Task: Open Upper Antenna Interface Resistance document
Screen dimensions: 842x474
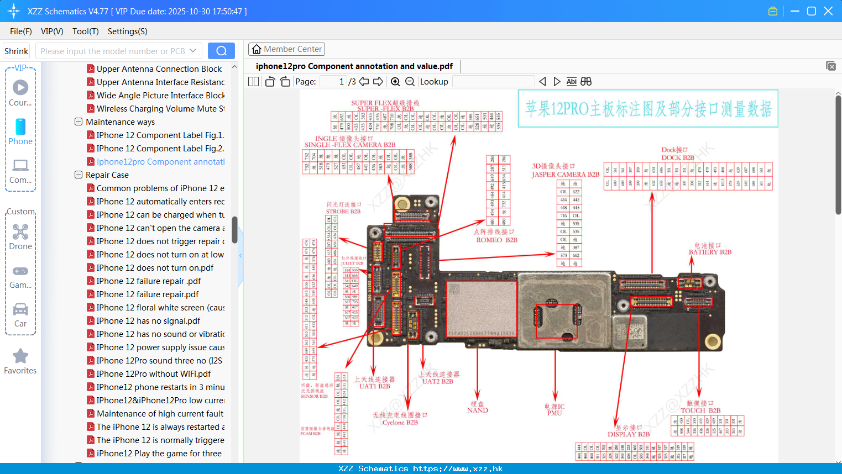Action: [x=156, y=82]
